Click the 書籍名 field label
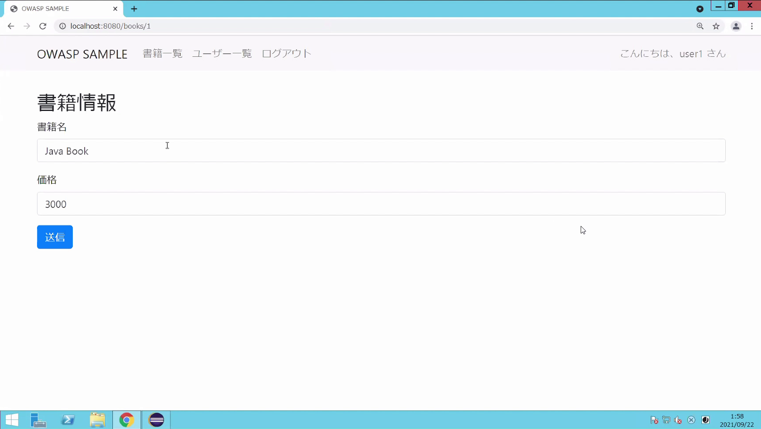Image resolution: width=761 pixels, height=429 pixels. pos(52,127)
